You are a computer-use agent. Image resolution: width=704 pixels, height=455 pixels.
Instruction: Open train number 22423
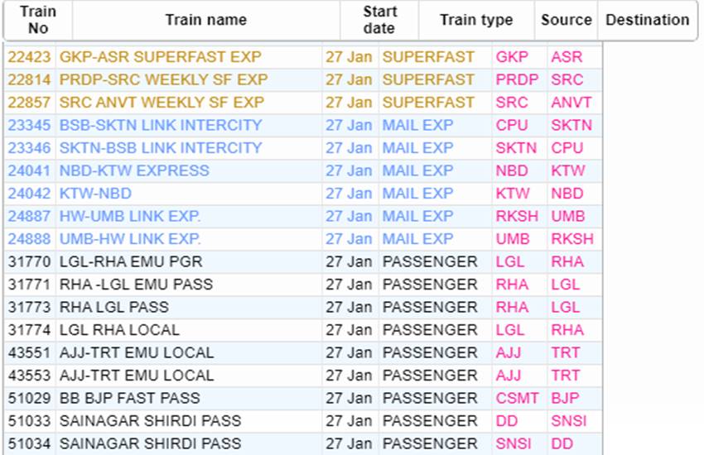tap(29, 57)
